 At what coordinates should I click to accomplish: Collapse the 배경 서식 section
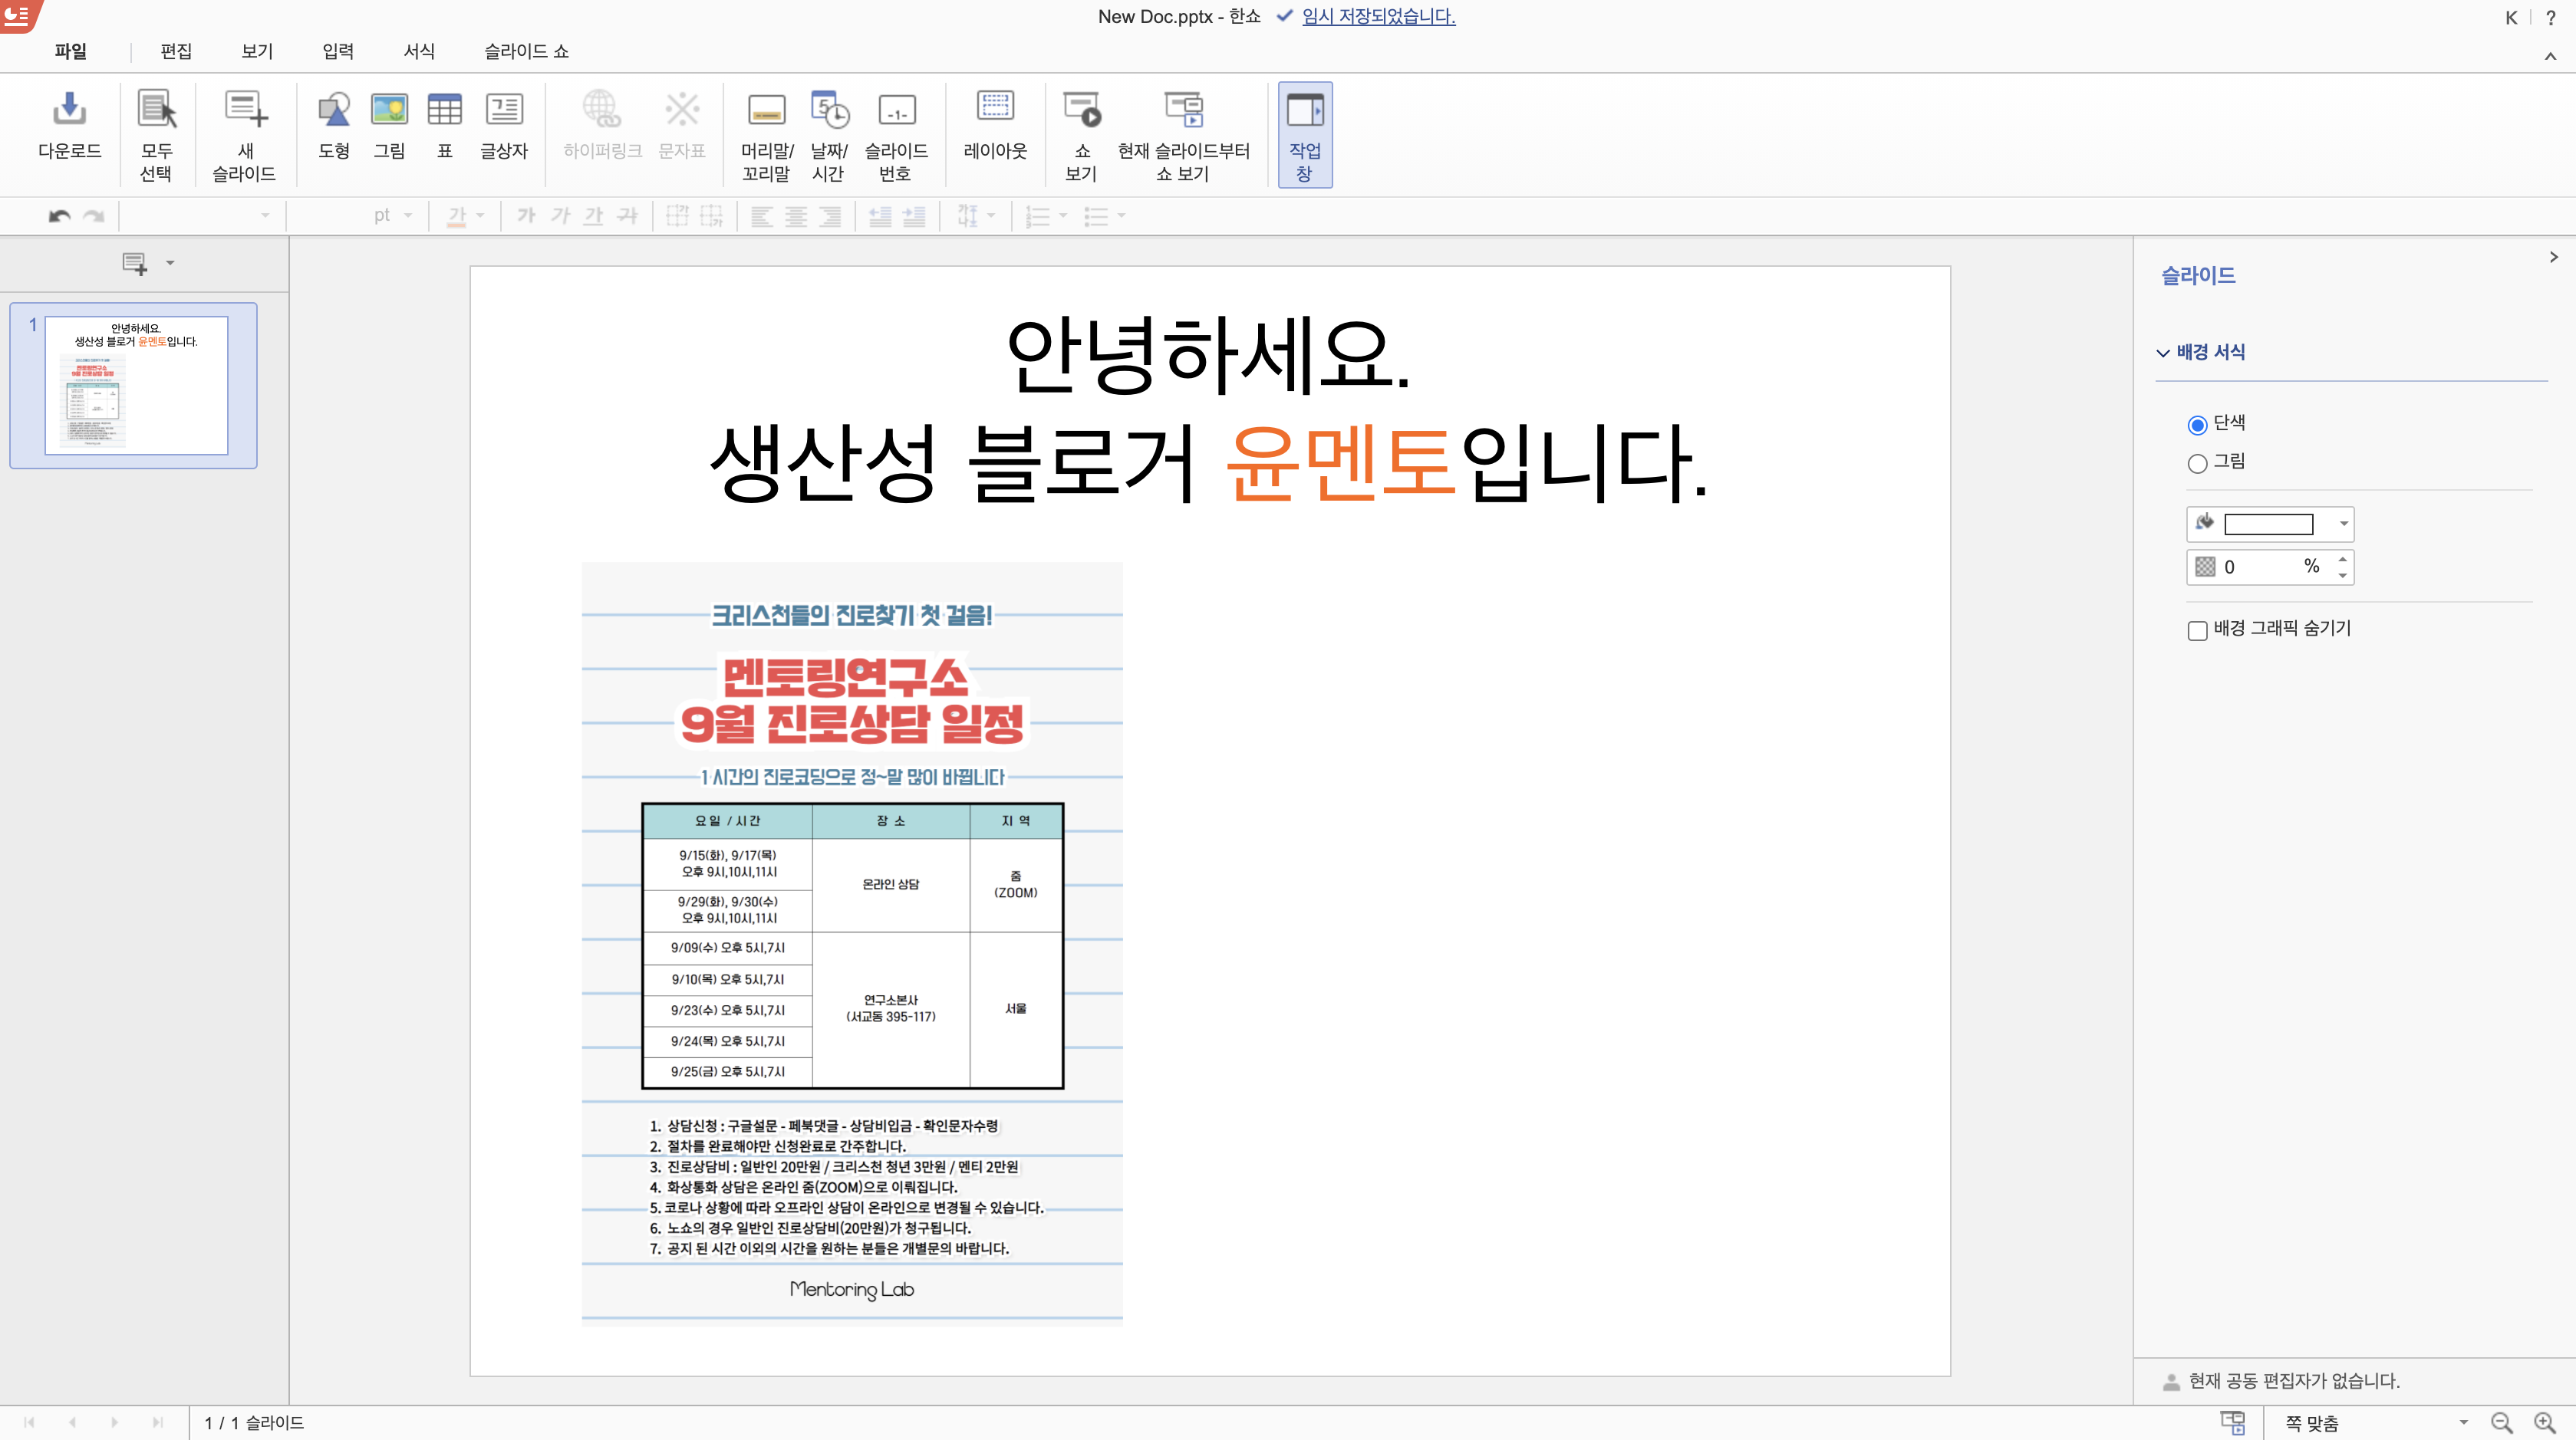2163,353
